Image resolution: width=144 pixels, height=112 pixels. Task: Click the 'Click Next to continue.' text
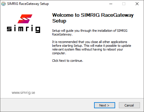click(68, 61)
